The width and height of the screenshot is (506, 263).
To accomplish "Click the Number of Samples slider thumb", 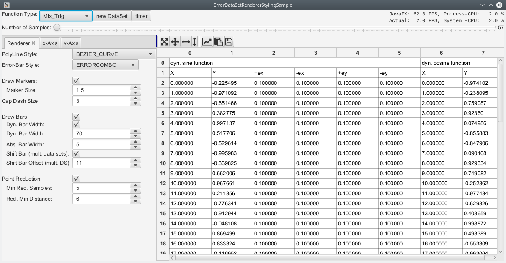I will click(x=57, y=27).
